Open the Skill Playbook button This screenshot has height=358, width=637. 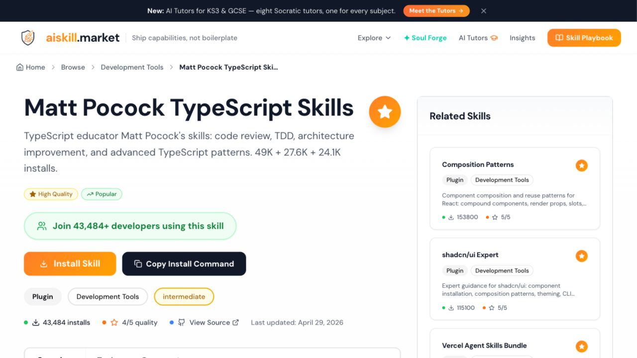pyautogui.click(x=584, y=38)
